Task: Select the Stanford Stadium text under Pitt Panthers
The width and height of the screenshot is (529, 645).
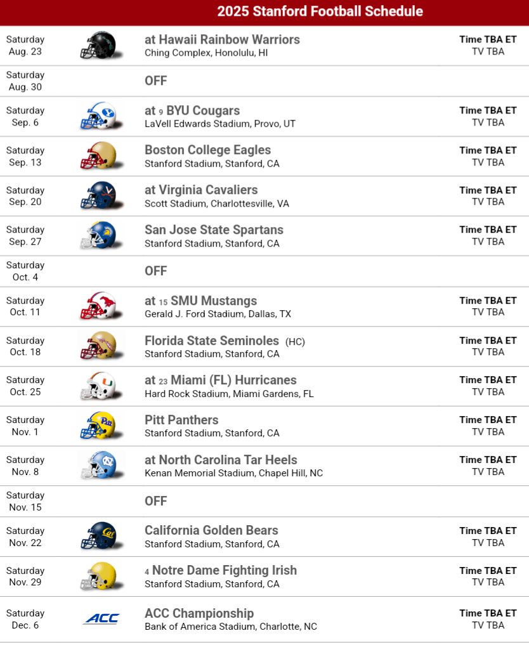Action: [x=212, y=433]
